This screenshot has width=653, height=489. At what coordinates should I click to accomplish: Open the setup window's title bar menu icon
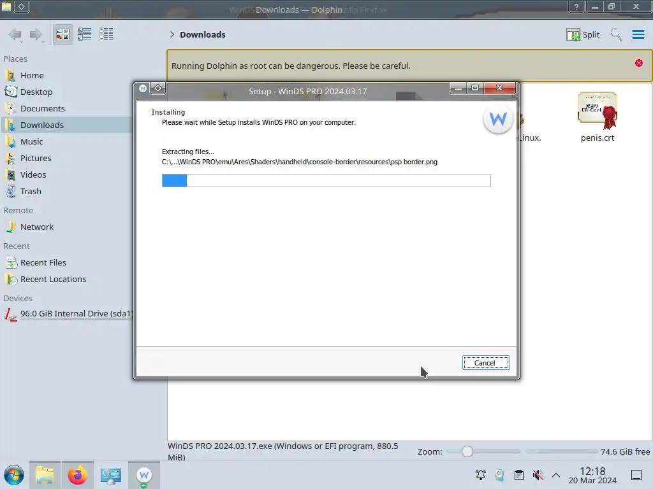pos(143,88)
